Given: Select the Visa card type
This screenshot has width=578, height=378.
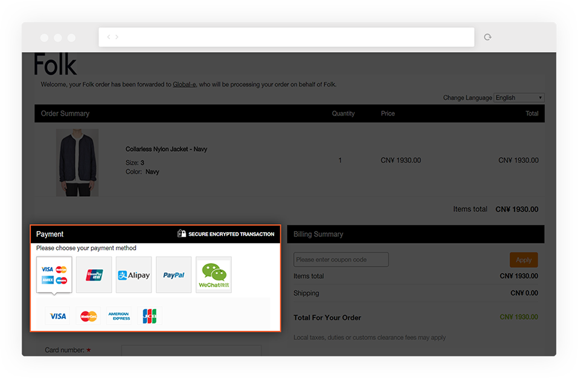Looking at the screenshot, I should (57, 316).
